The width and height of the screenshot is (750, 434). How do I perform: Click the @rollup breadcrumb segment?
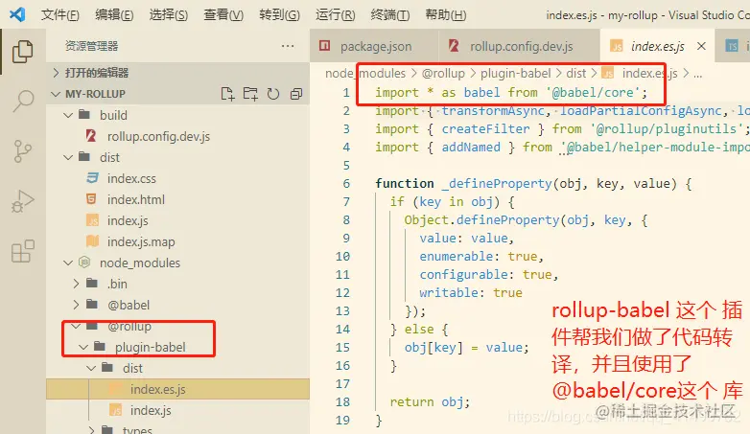coord(443,73)
